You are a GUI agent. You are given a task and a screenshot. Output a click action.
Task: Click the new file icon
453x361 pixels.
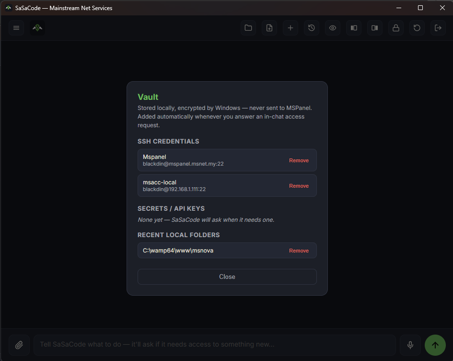coord(269,28)
